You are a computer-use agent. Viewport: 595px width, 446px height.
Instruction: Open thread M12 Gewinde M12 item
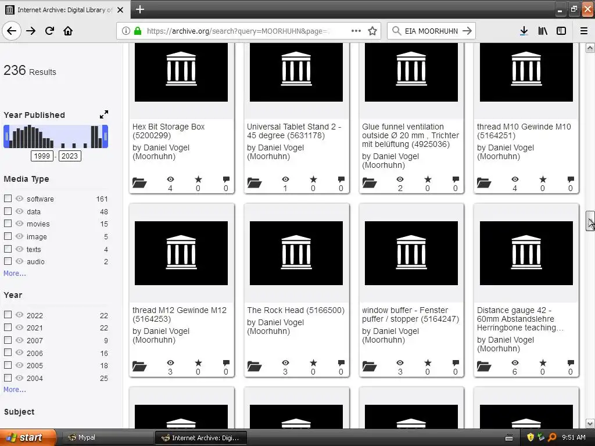point(180,314)
